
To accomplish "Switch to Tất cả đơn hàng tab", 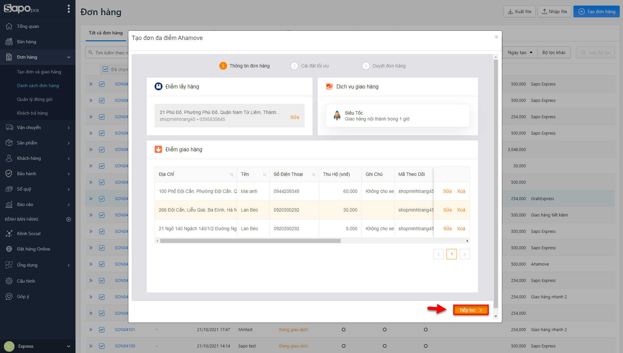I will [106, 33].
